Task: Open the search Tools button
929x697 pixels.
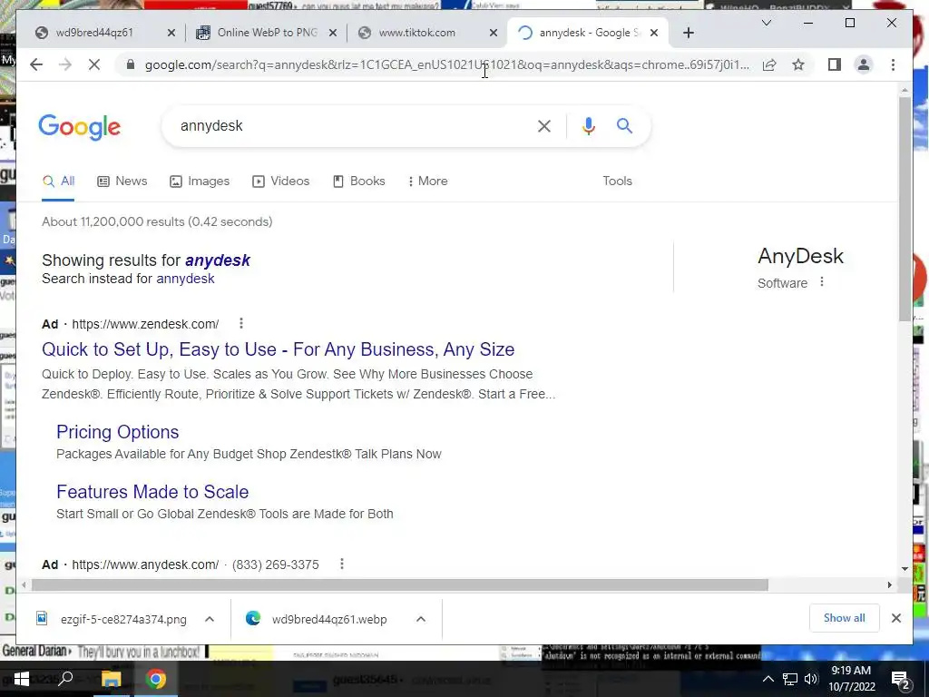Action: coord(617,182)
